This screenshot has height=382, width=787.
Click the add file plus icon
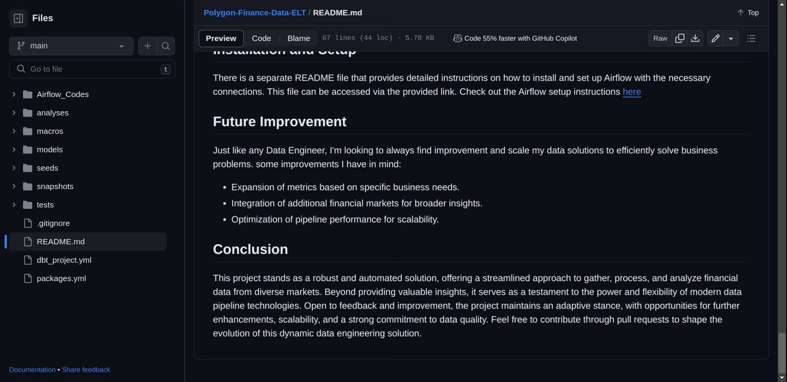click(148, 46)
